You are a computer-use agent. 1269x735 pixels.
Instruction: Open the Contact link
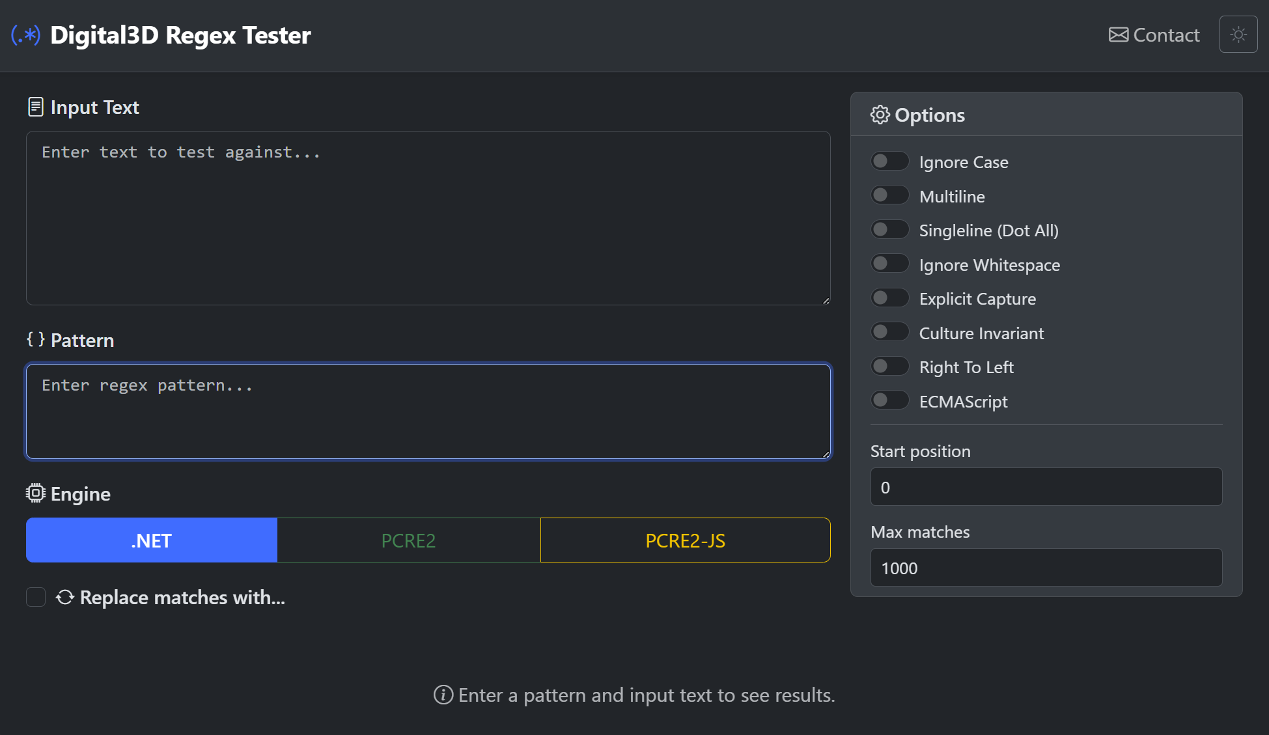click(1165, 35)
